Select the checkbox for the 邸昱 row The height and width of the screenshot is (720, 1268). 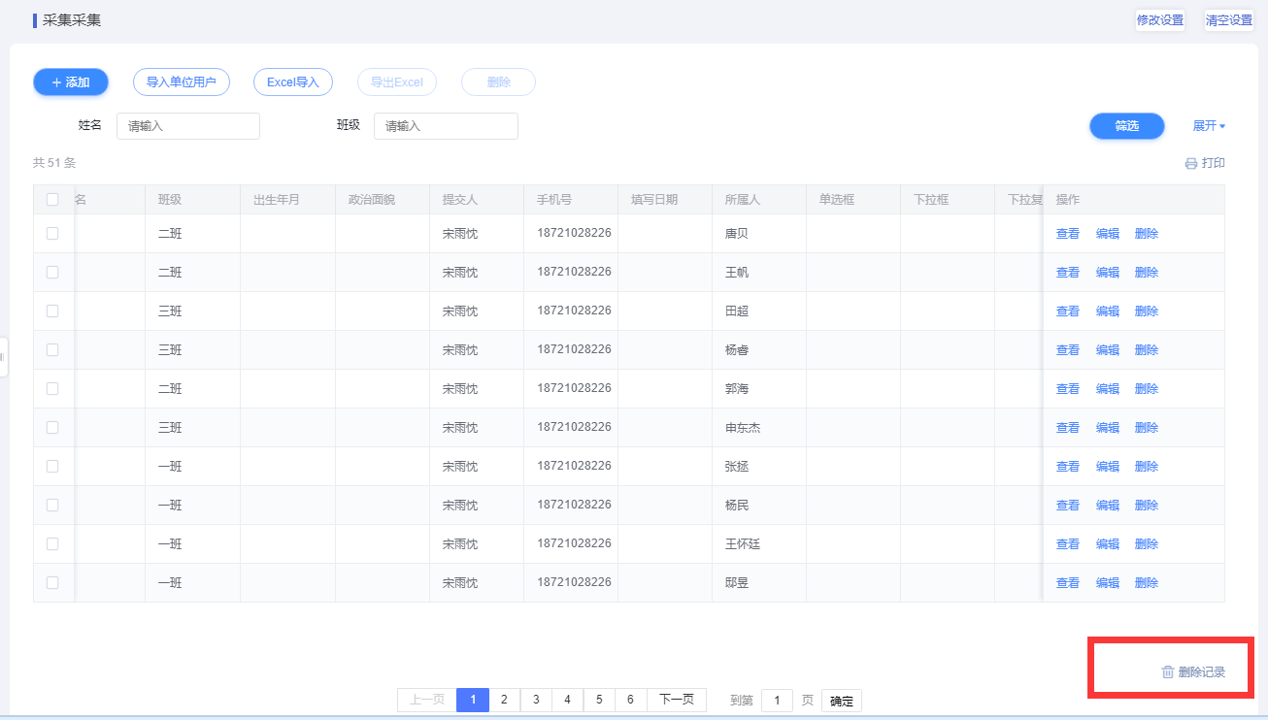52,583
